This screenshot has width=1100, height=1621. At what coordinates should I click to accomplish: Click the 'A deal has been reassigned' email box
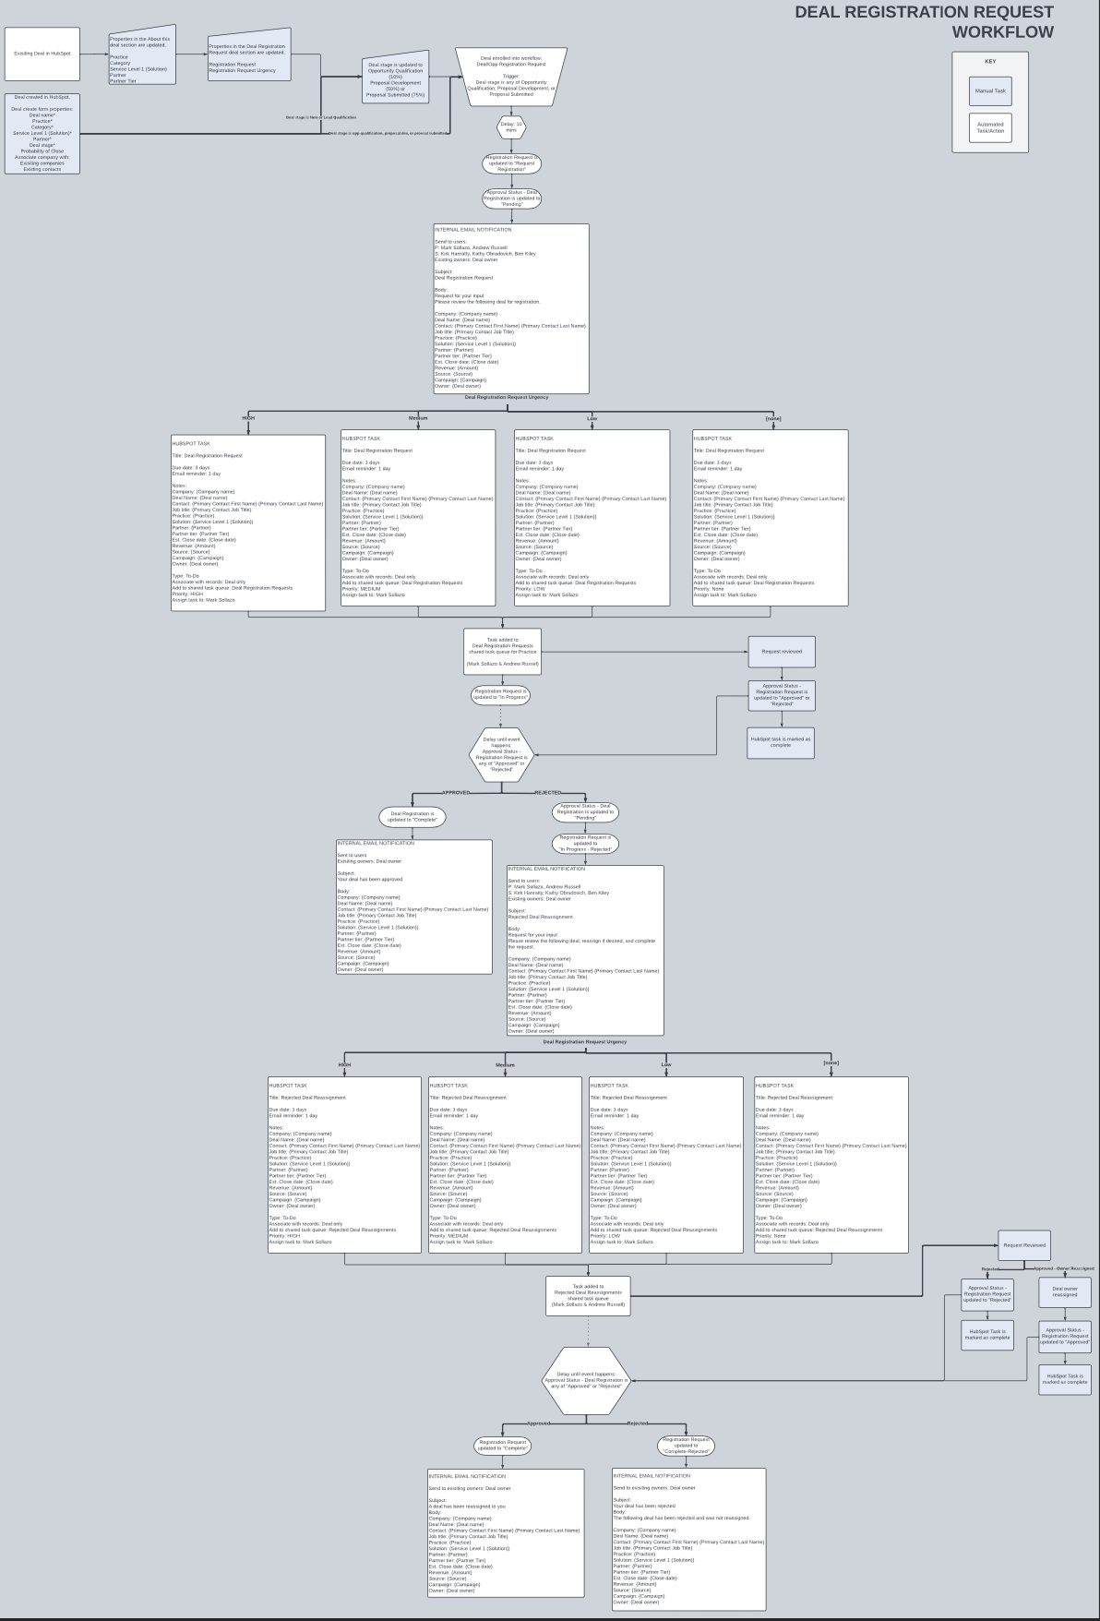tap(506, 1532)
